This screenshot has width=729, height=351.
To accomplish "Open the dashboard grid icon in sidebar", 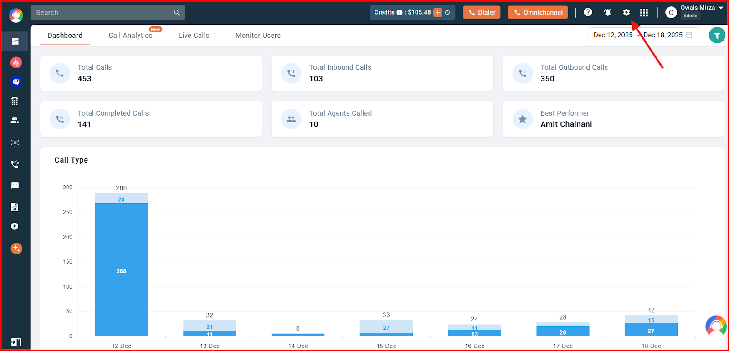I will click(x=15, y=41).
